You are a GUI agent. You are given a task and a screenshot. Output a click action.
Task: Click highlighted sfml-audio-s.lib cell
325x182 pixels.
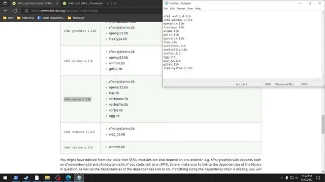tap(77, 99)
